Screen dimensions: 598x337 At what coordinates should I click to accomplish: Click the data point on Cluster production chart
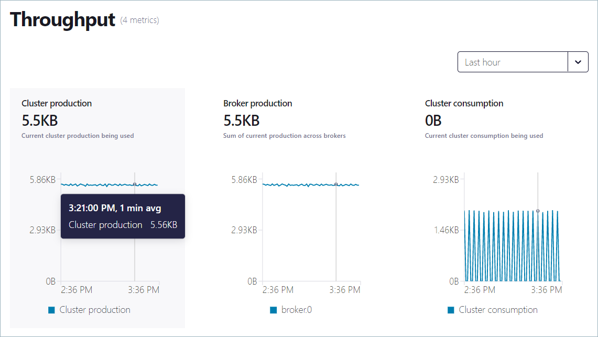135,184
